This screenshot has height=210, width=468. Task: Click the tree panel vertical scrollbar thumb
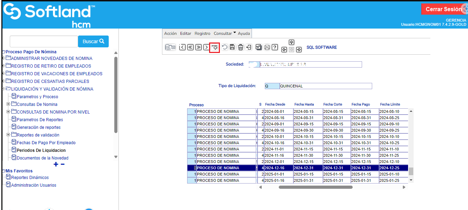click(x=116, y=95)
